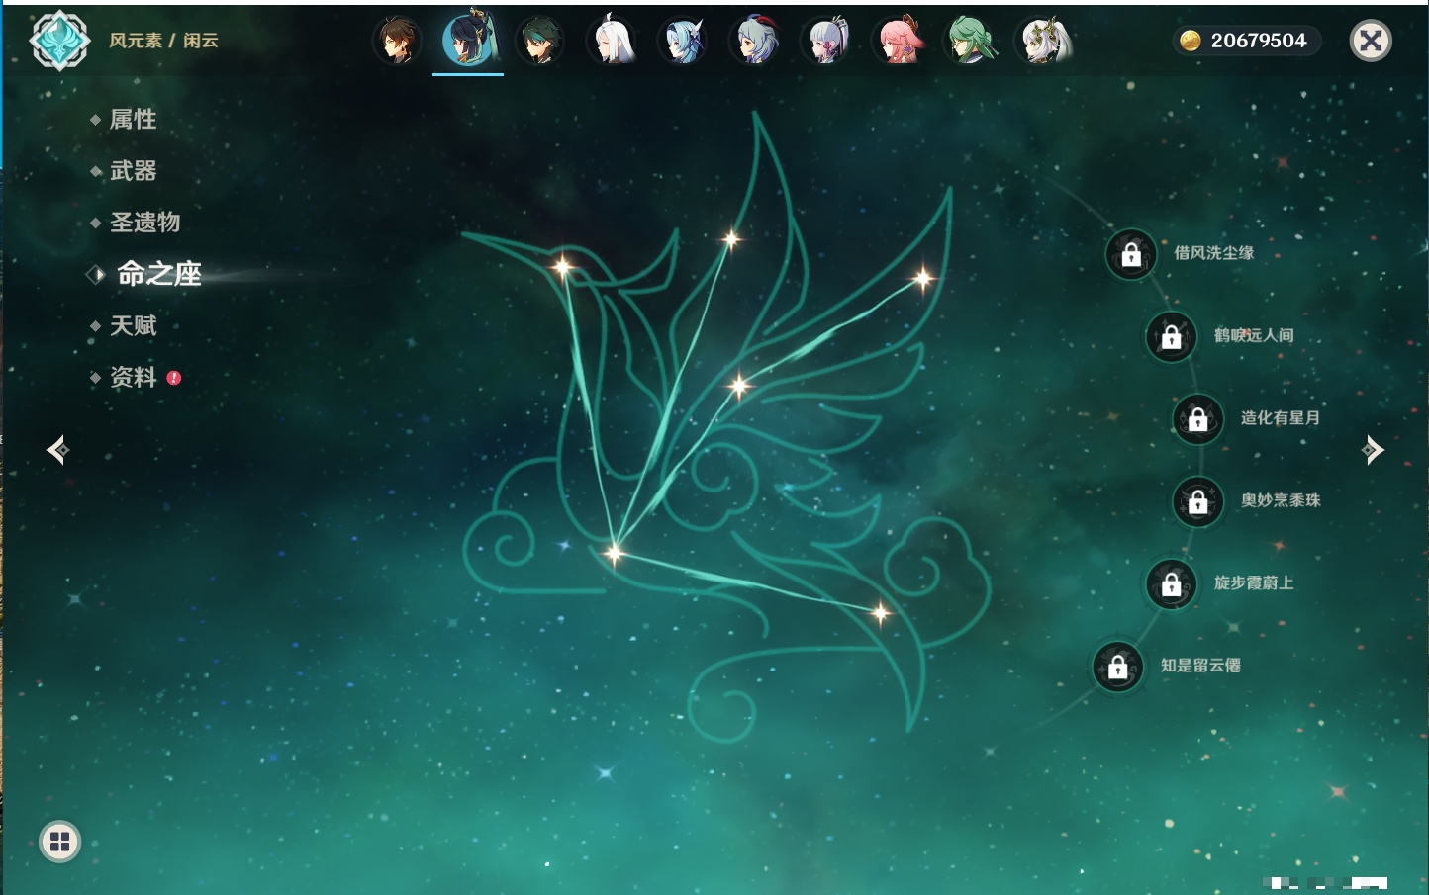The height and width of the screenshot is (895, 1429).
Task: Switch to the pink-haired character portrait
Action: pyautogui.click(x=899, y=42)
